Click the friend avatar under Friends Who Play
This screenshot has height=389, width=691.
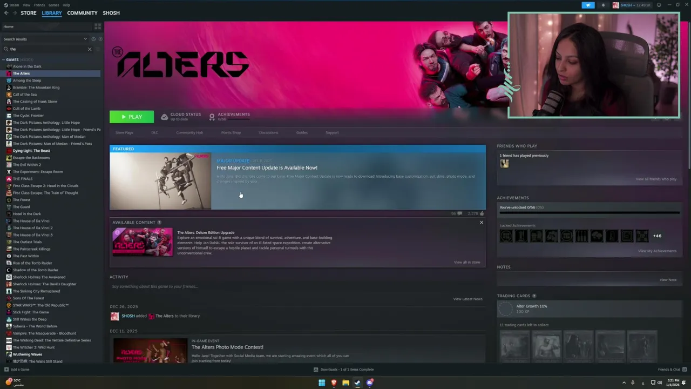point(504,164)
